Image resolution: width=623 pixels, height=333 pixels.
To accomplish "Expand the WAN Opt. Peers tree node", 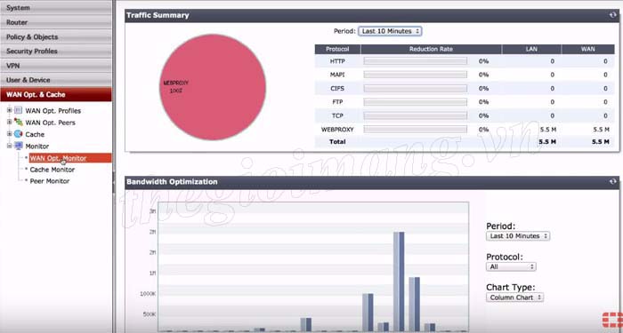I will click(10, 122).
